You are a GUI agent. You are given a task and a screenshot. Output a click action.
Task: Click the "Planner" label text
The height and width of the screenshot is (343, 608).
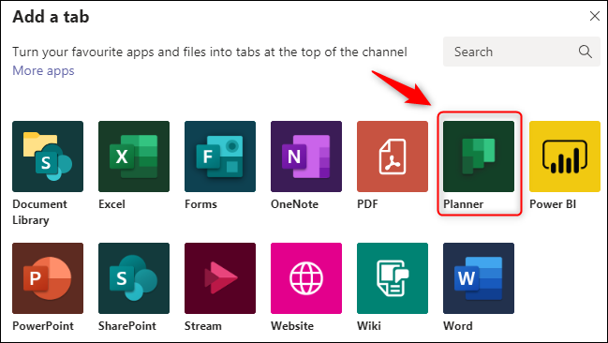(464, 204)
